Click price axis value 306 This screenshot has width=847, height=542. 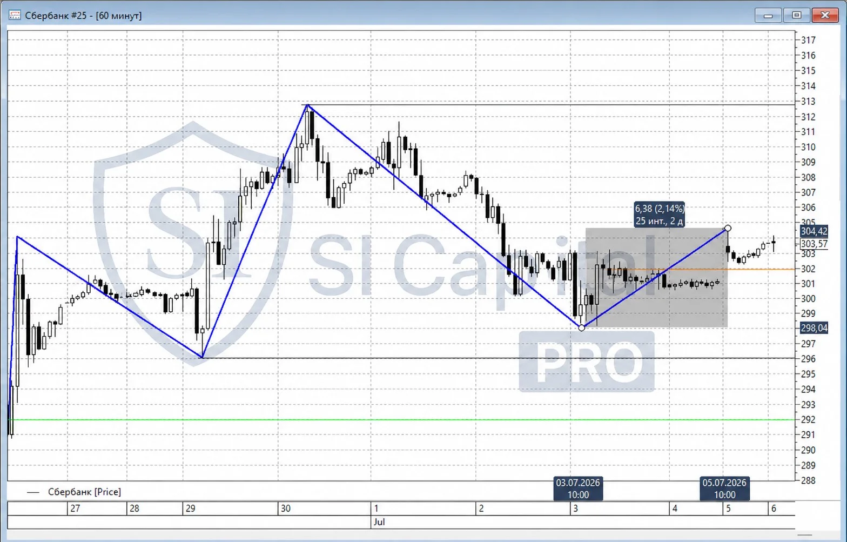(x=808, y=208)
